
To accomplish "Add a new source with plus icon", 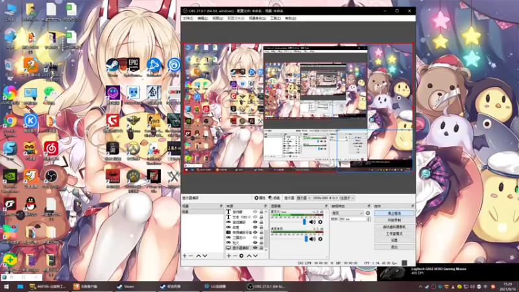I will (229, 256).
